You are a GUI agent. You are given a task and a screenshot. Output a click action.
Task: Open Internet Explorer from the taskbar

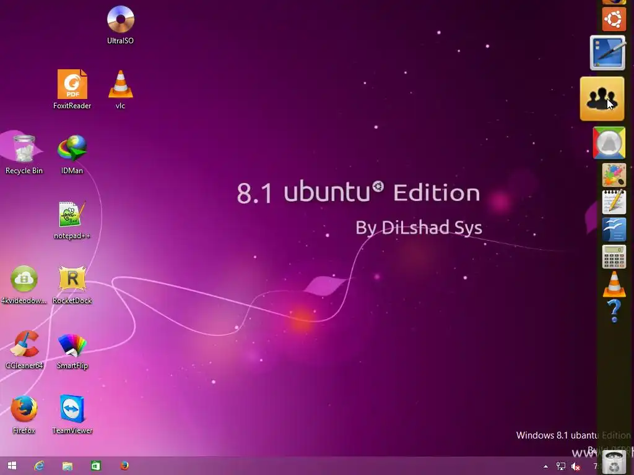[x=39, y=466]
